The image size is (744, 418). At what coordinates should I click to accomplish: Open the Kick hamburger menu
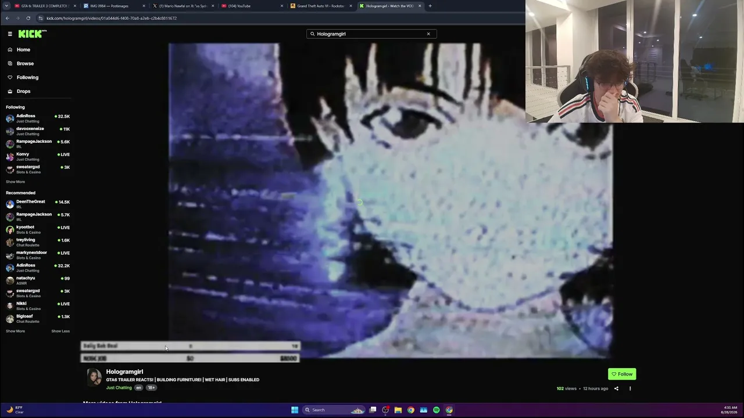(10, 34)
